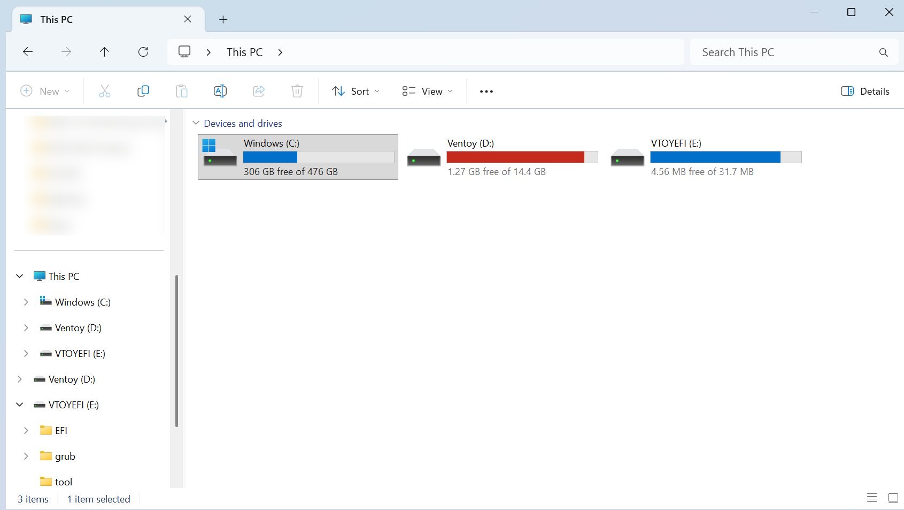This screenshot has height=510, width=904.
Task: Select the Ventoy (D:) drive tile
Action: click(x=501, y=157)
